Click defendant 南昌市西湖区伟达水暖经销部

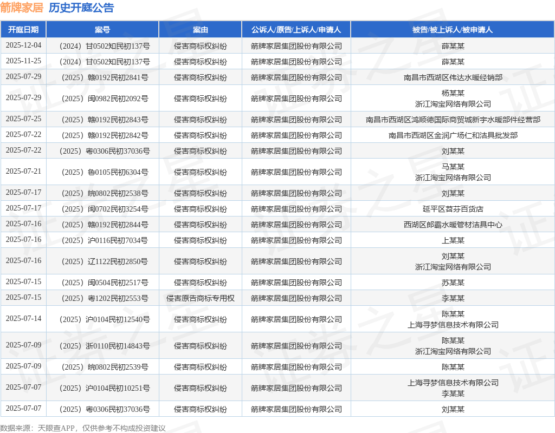453,77
